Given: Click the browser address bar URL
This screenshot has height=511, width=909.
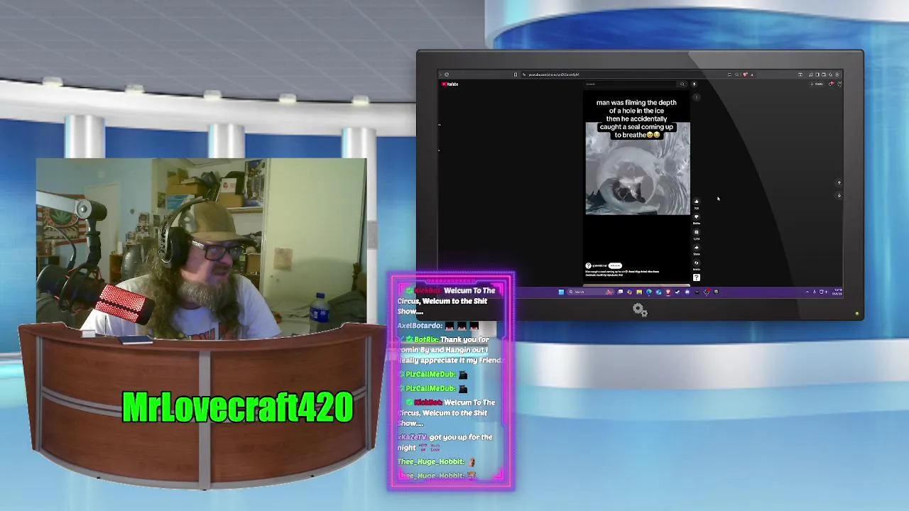Looking at the screenshot, I should click(x=554, y=75).
